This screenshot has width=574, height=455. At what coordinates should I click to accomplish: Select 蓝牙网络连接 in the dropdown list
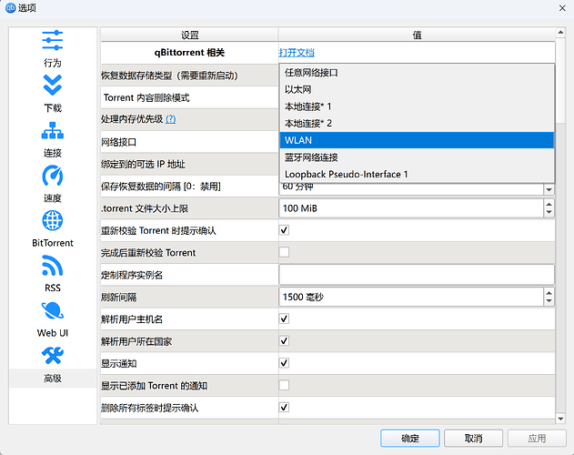(417, 157)
